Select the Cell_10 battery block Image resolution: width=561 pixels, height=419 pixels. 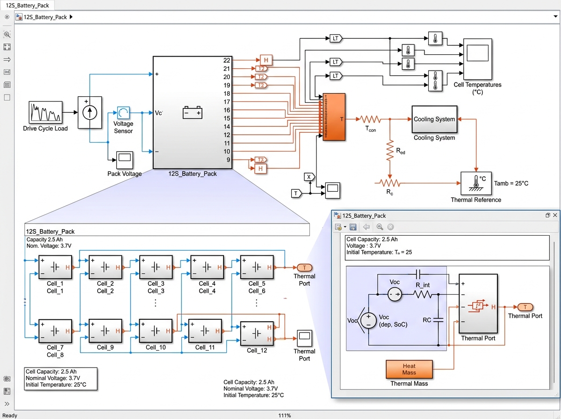(156, 331)
